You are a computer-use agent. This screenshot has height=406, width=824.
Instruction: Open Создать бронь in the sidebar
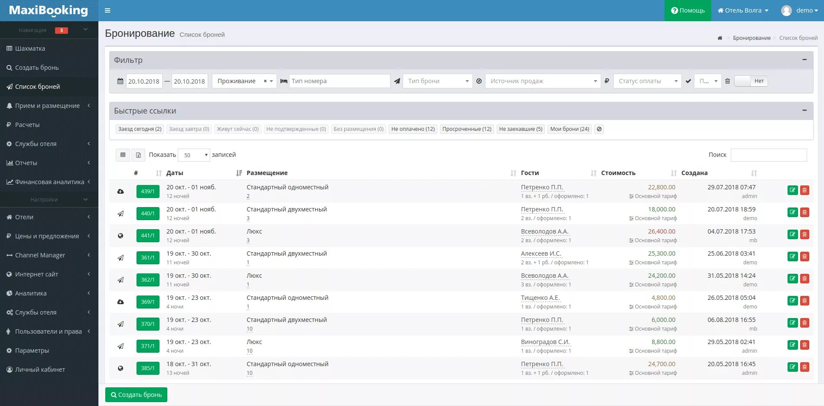(x=49, y=68)
